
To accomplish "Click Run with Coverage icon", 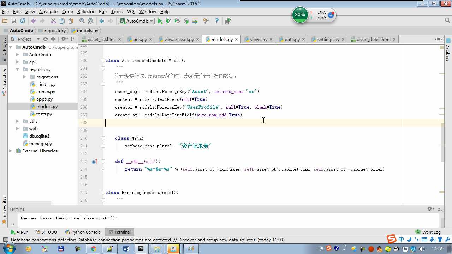I will (177, 21).
